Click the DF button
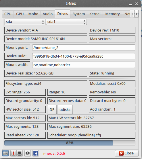Image resolution: width=142 pixels, height=159 pixels. pos(52,109)
